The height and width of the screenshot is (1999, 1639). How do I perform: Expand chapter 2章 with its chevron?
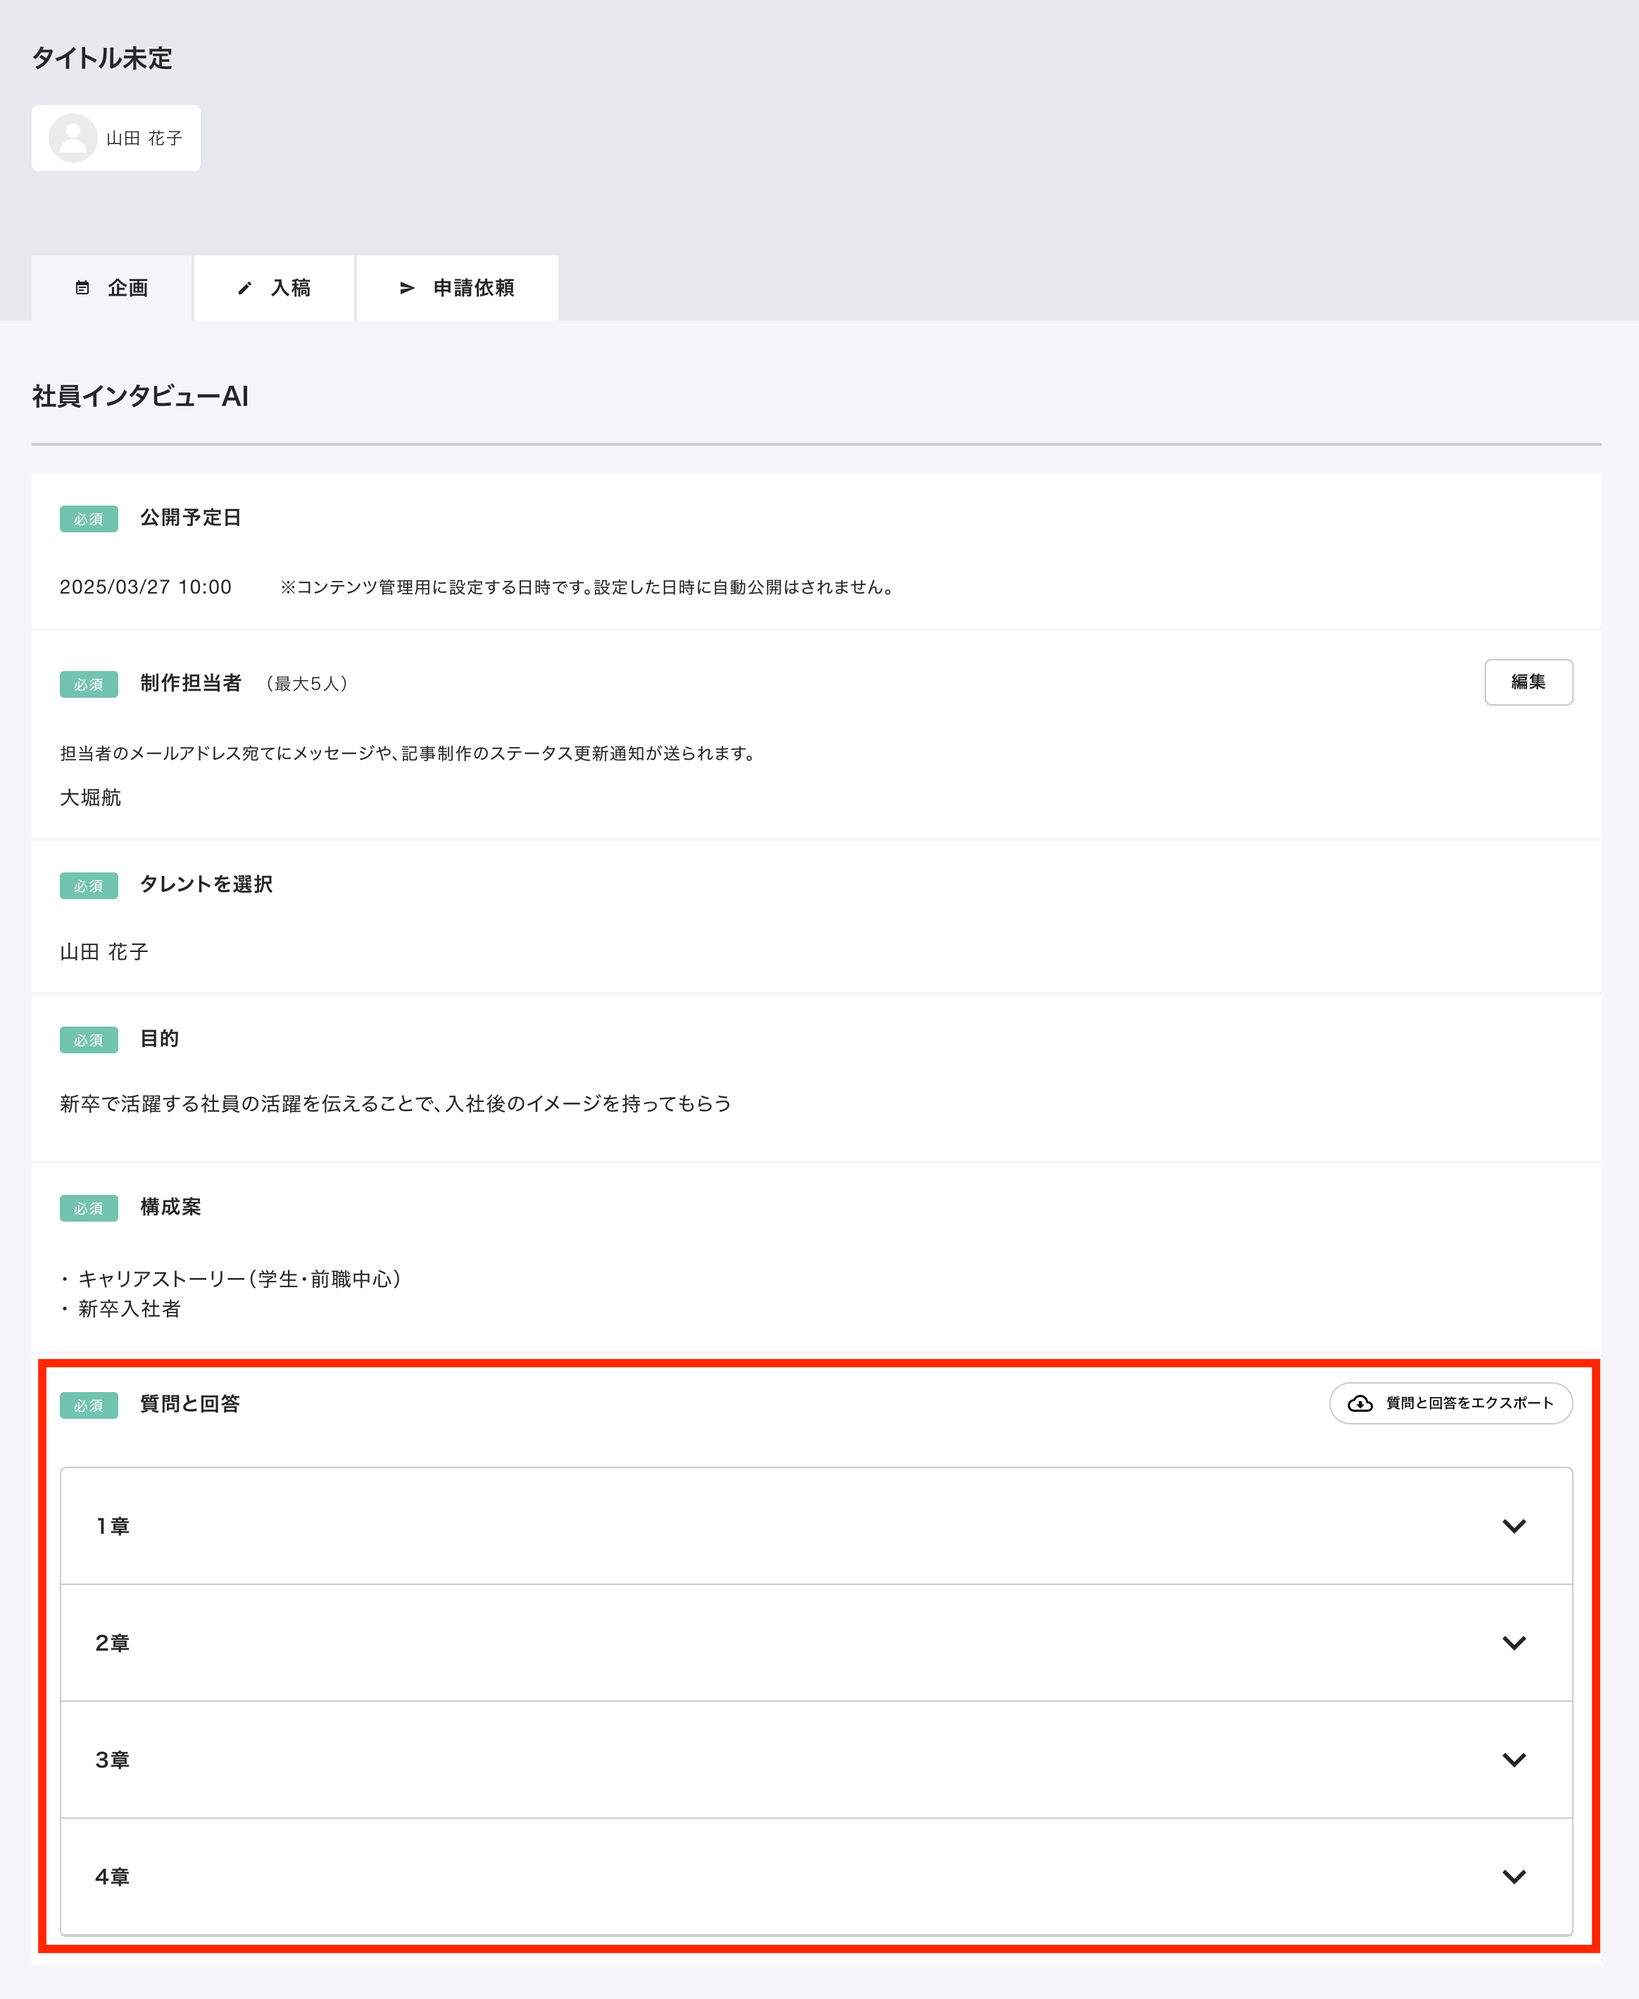click(x=1514, y=1643)
